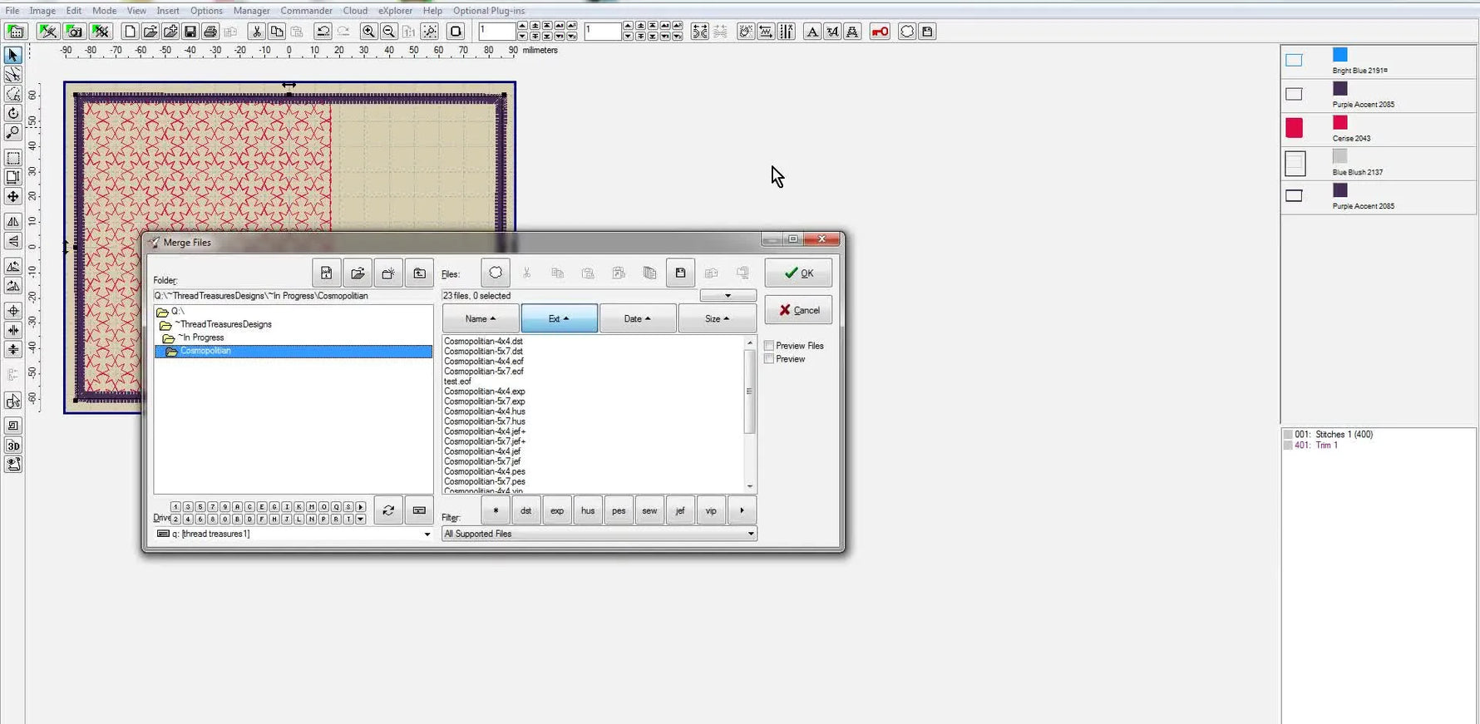1480x724 pixels.
Task: Select the Cosmopolitian folder in tree
Action: (x=294, y=352)
